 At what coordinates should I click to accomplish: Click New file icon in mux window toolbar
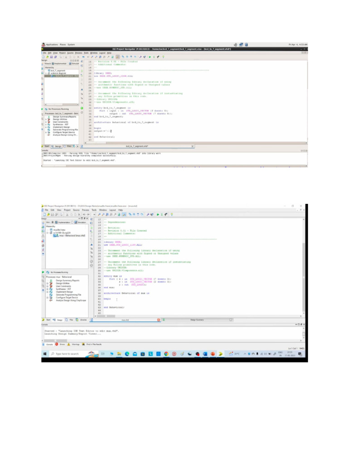tap(44, 214)
